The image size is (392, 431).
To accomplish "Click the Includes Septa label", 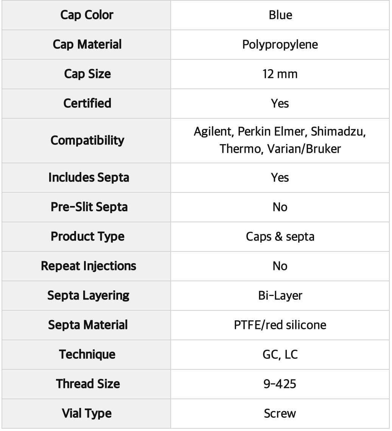I will (x=89, y=178).
